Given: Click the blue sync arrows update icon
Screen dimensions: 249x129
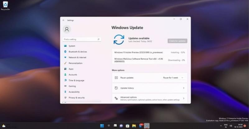Looking at the screenshot, I should click(119, 40).
